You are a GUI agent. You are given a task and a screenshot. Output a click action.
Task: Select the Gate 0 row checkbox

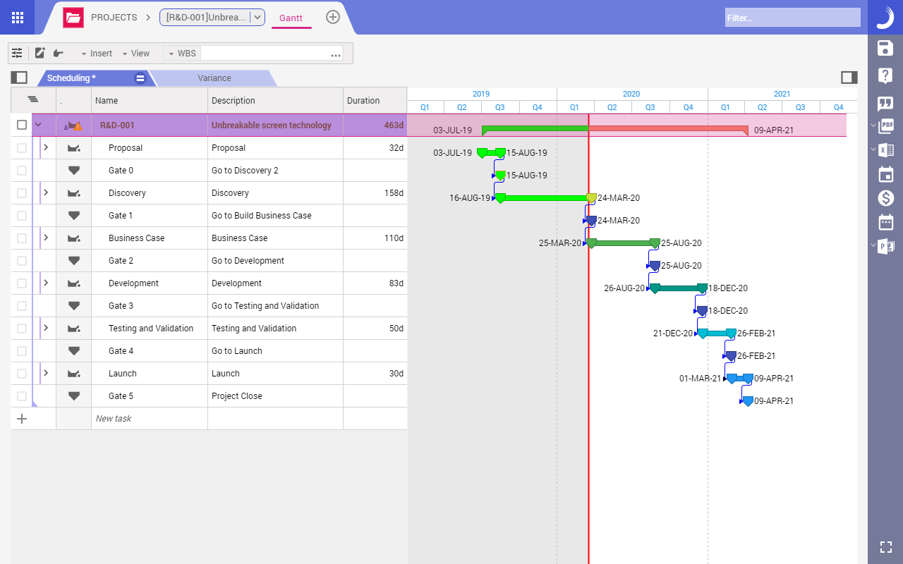coord(22,171)
